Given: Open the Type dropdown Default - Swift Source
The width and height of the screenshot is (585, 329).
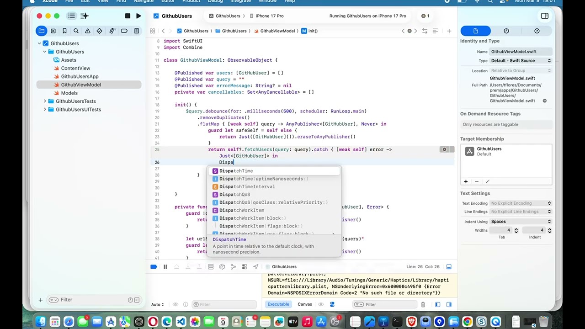Looking at the screenshot, I should 521,61.
